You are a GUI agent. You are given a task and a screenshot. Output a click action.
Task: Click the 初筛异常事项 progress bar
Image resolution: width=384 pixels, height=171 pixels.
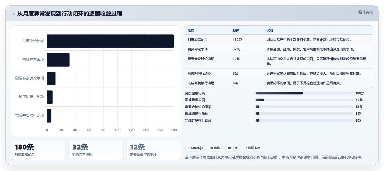(x=304, y=100)
